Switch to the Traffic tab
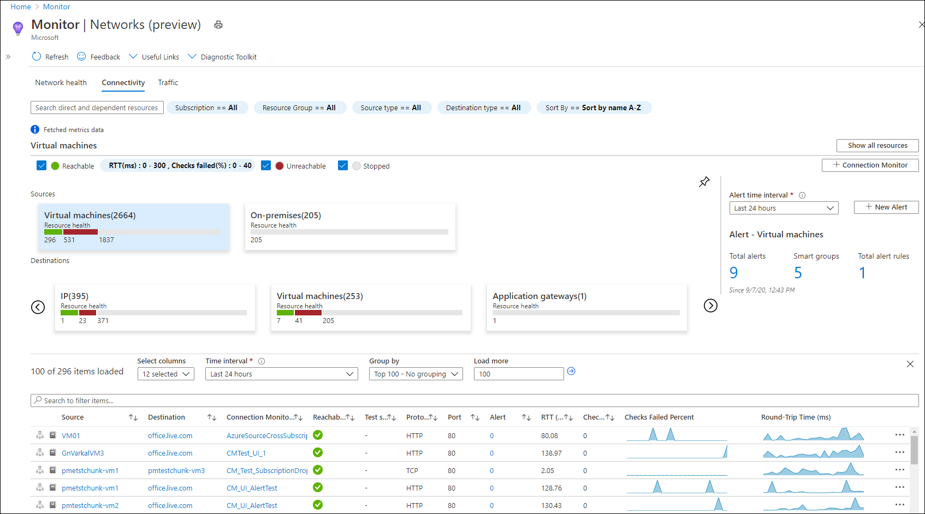 coord(168,82)
